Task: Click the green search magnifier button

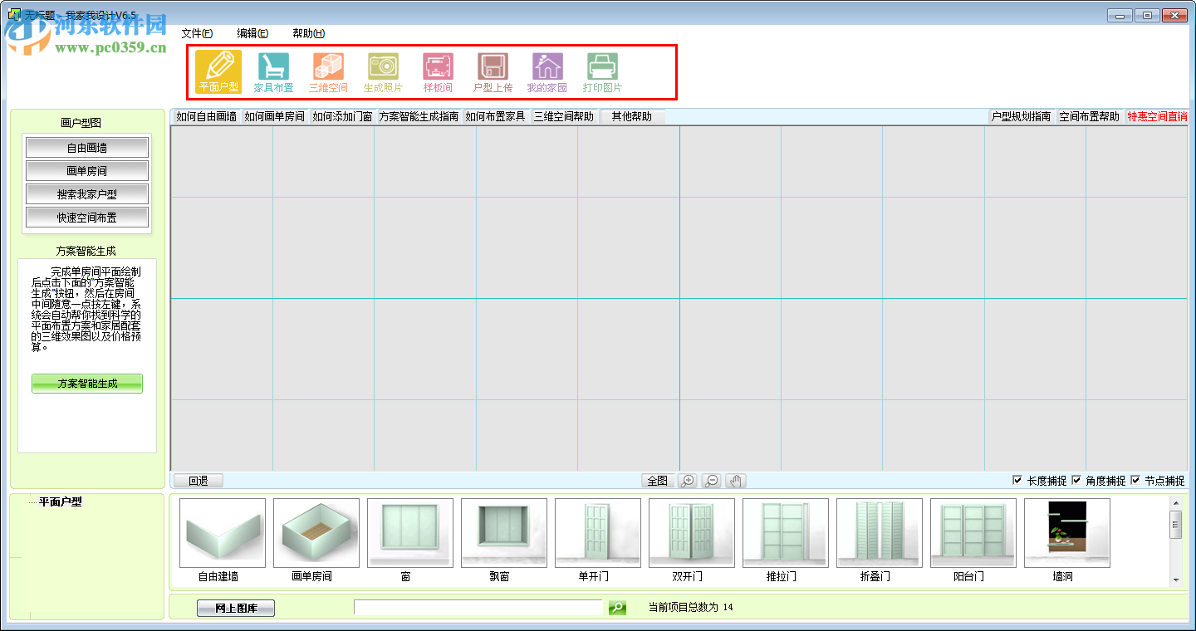Action: point(617,608)
